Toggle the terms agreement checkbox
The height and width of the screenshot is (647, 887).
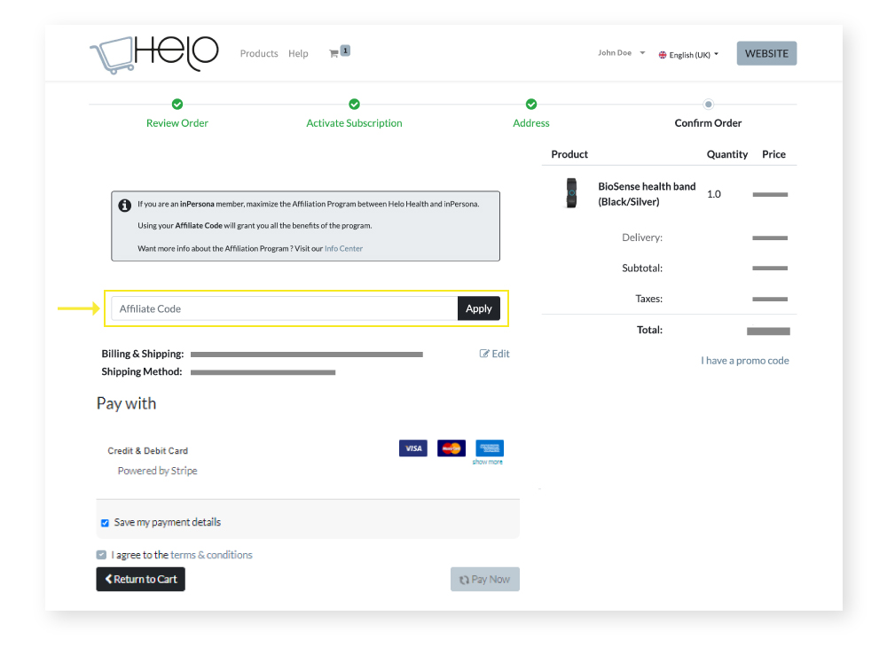[x=102, y=555]
